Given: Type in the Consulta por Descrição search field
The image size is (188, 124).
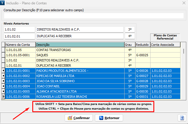Looking at the screenshot, I should pos(94,16).
